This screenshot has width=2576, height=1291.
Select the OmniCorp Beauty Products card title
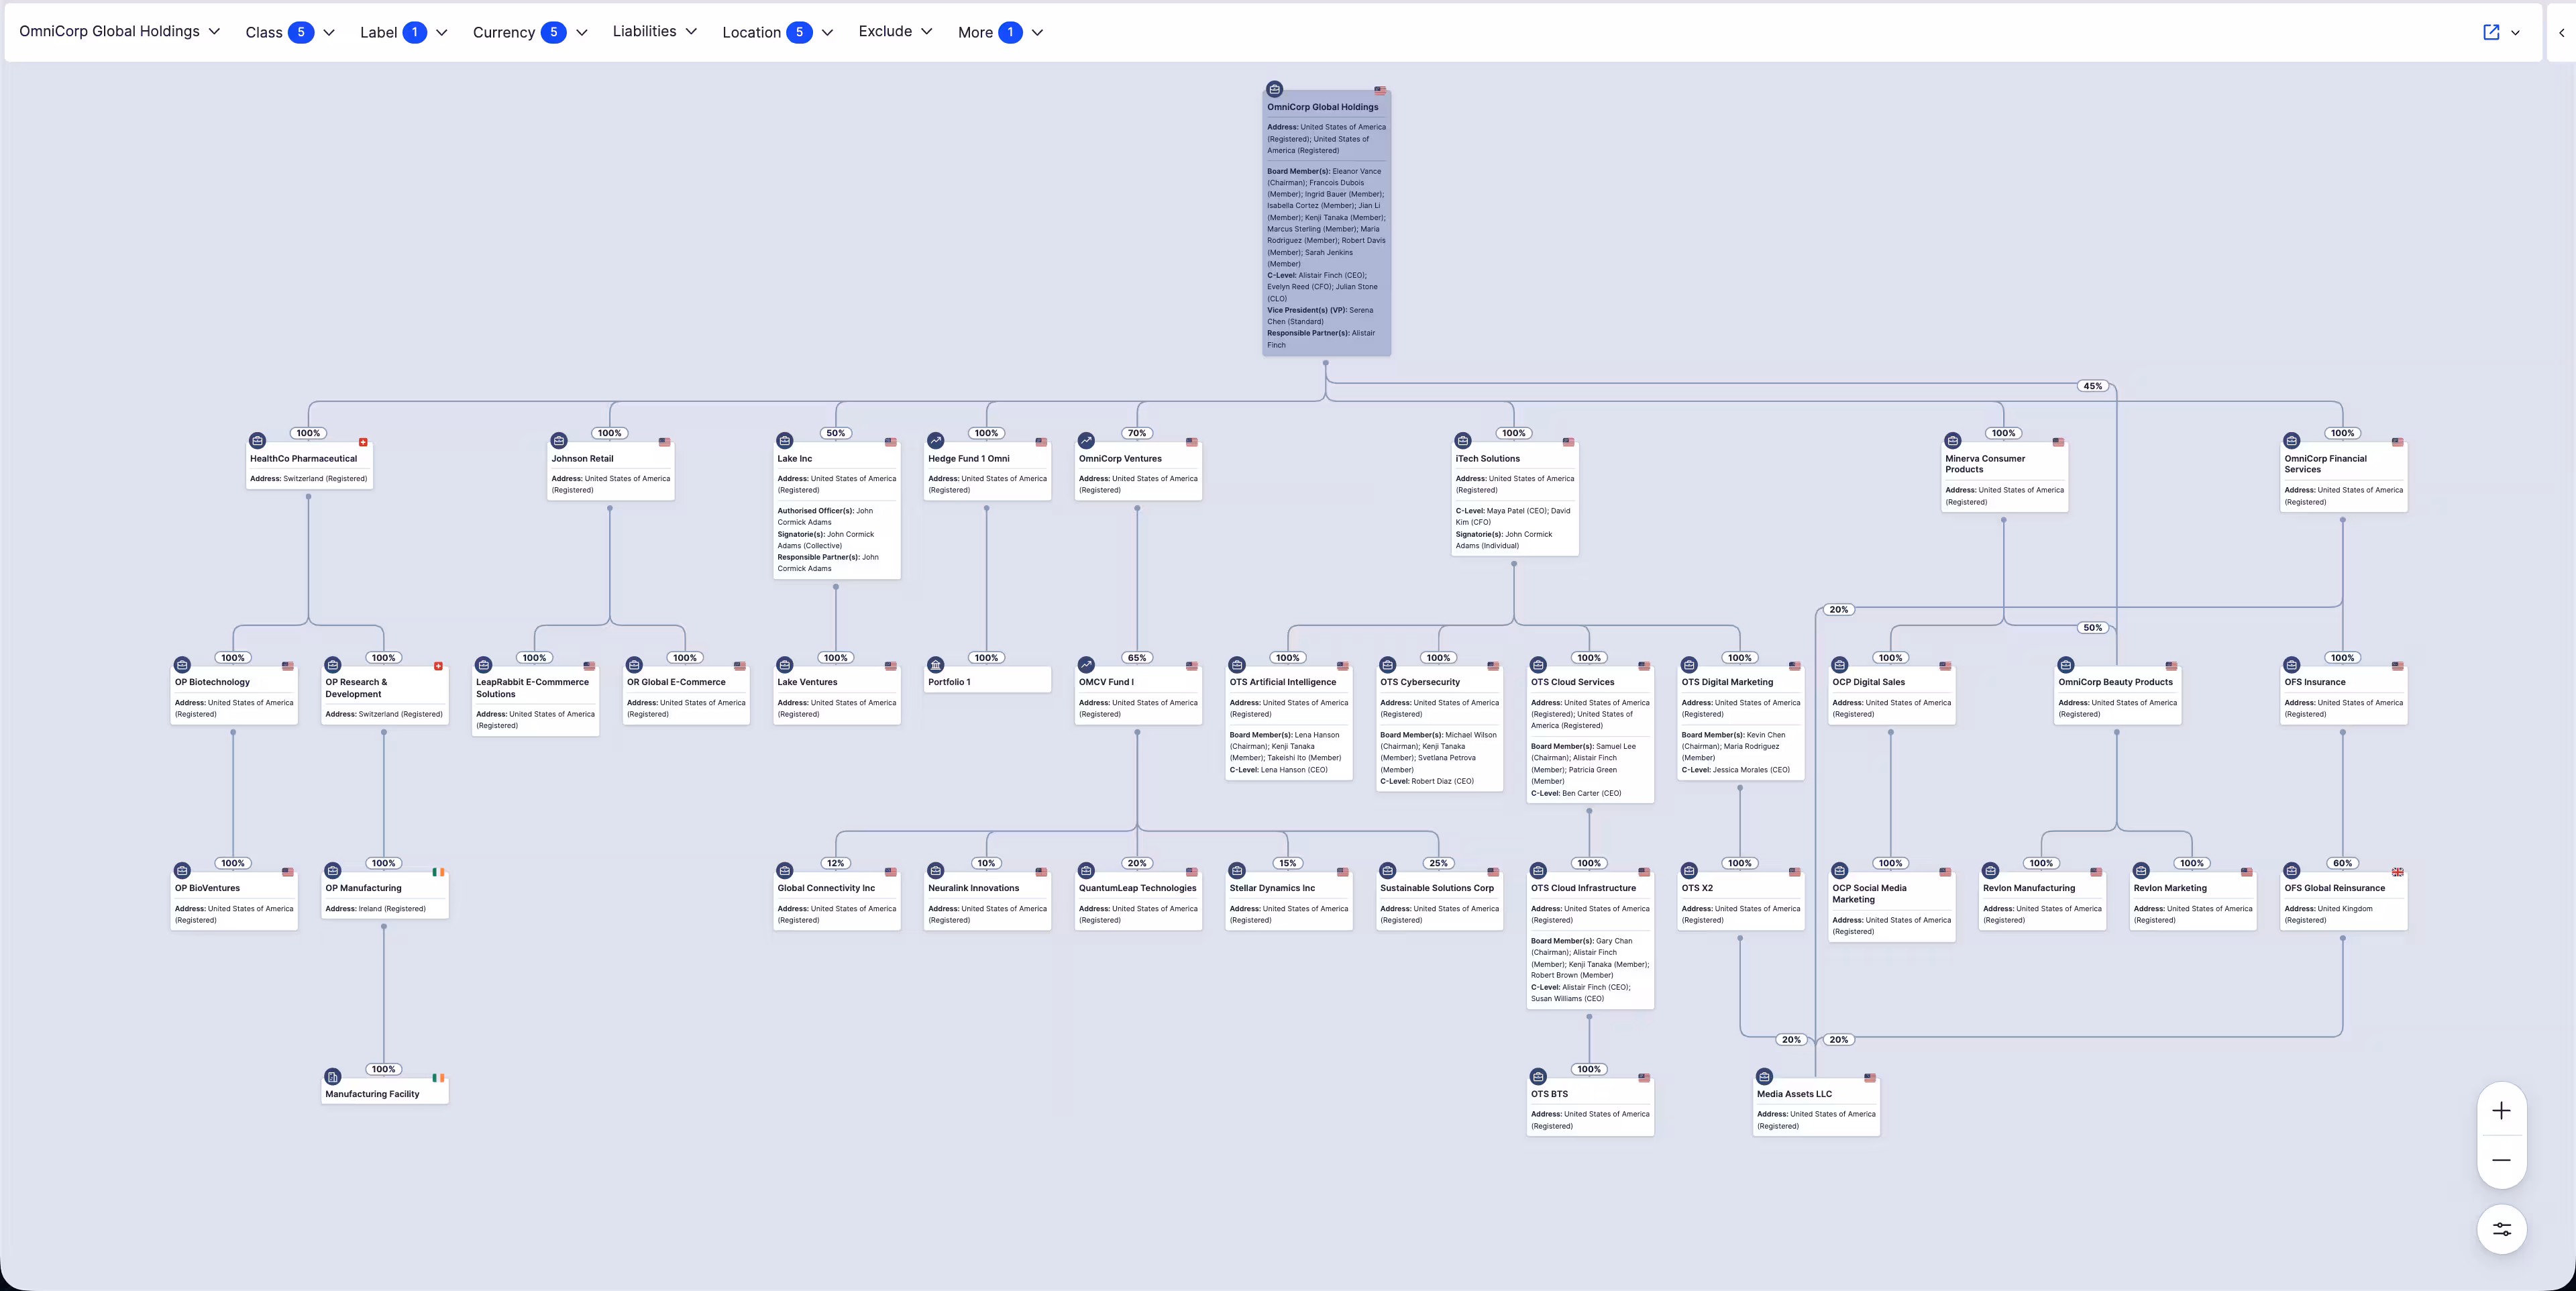(2115, 682)
